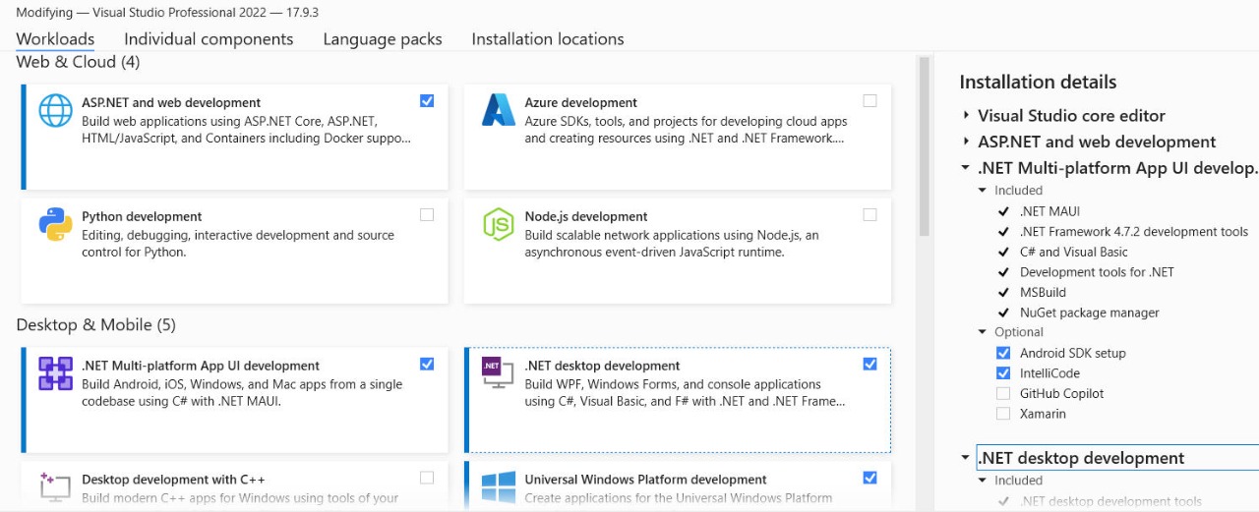The width and height of the screenshot is (1259, 512).
Task: Disable the IntelliCode optional component
Action: [x=1003, y=372]
